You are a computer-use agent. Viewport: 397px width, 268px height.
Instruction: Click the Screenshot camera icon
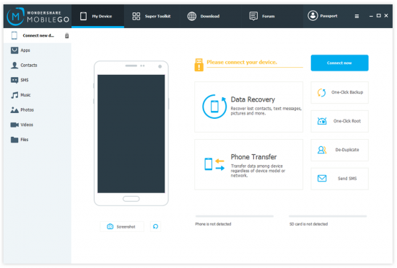tap(110, 226)
